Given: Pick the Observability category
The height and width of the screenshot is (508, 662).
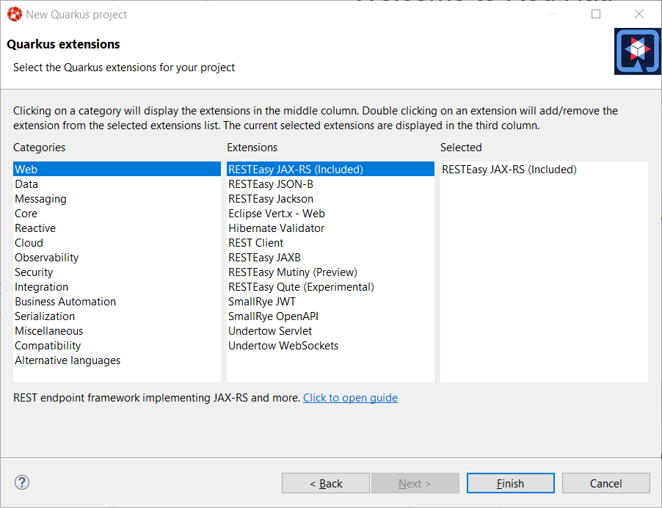Looking at the screenshot, I should pyautogui.click(x=117, y=257).
